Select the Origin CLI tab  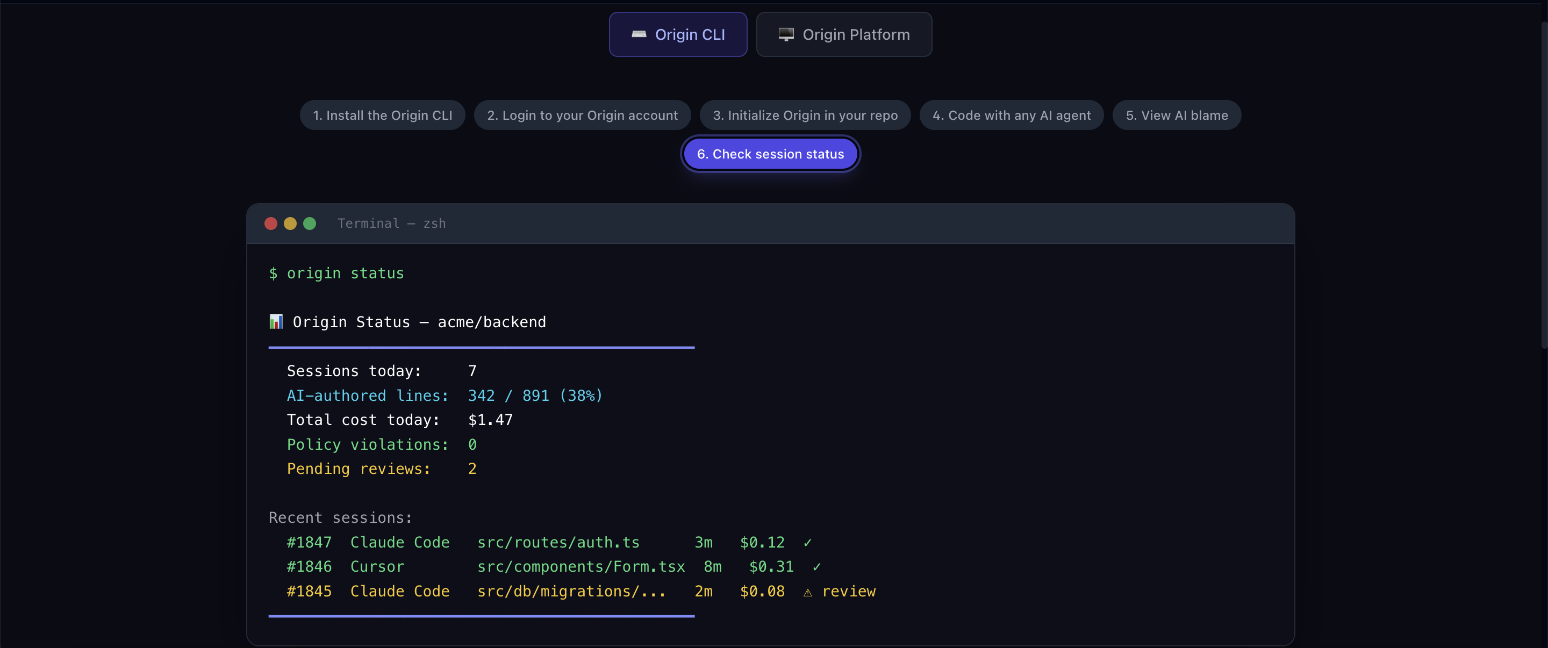[678, 35]
